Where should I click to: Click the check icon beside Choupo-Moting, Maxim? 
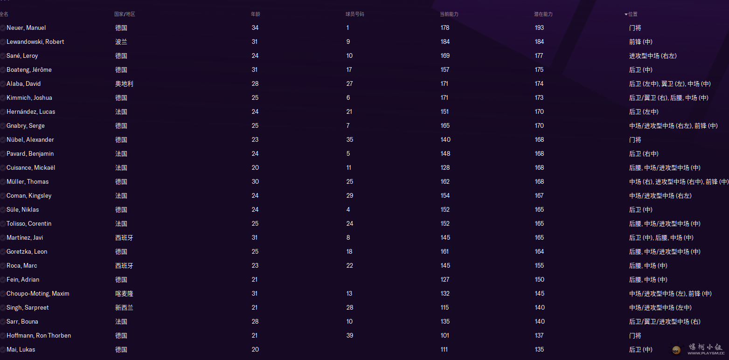click(3, 294)
